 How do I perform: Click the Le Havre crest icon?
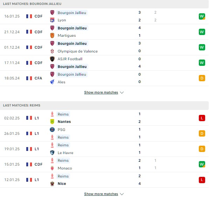52,153
